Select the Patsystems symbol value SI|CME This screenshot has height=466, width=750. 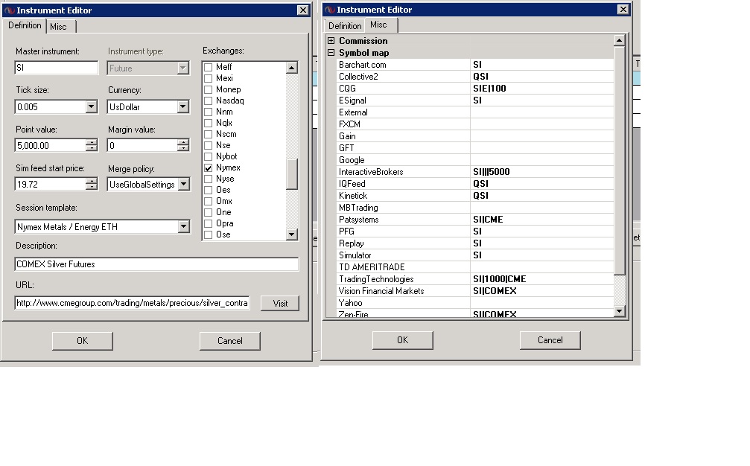click(542, 220)
